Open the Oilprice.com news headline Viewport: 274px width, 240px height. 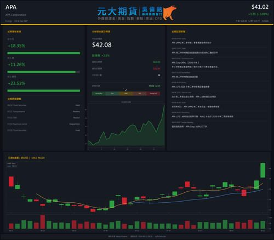pyautogui.click(x=194, y=96)
